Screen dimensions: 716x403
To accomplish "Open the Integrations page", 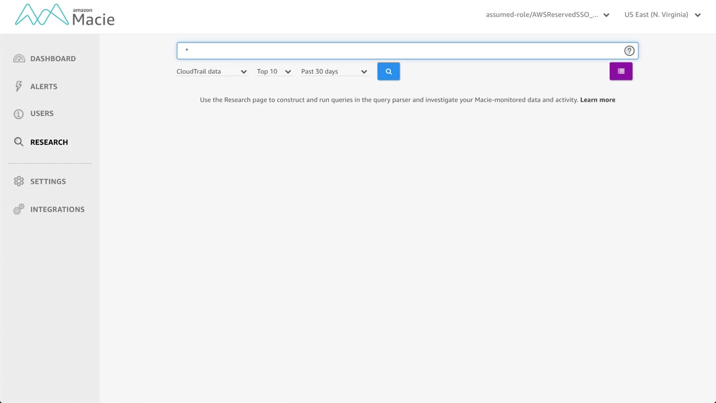I will click(x=58, y=209).
